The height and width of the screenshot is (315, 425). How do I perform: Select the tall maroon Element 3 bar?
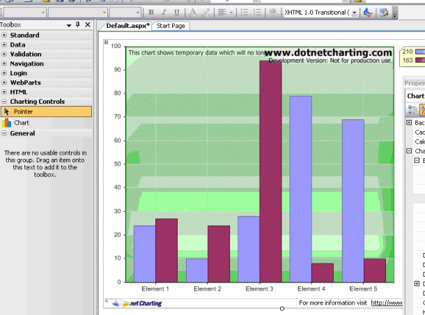pos(270,171)
